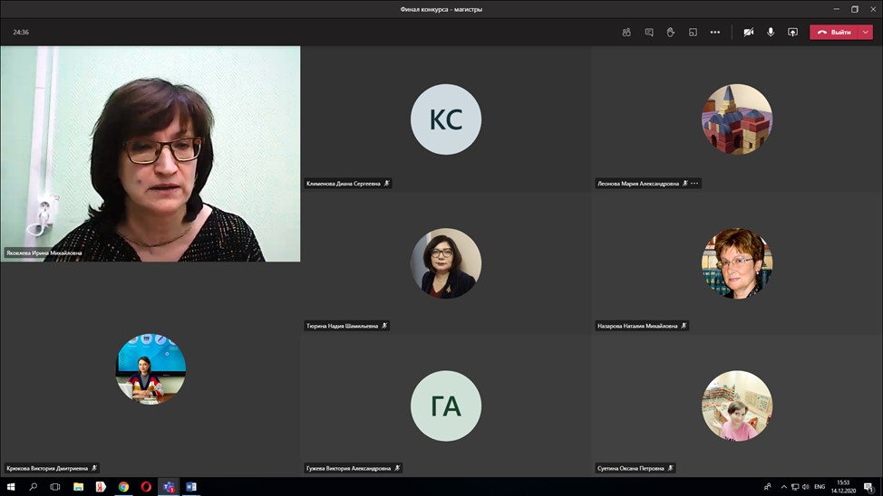The height and width of the screenshot is (496, 883).
Task: Open more options for Леонова Мария Александровна
Action: [x=695, y=184]
